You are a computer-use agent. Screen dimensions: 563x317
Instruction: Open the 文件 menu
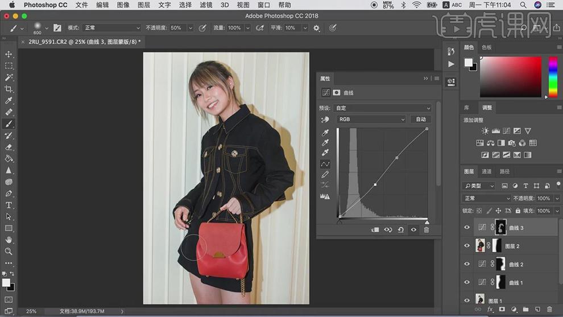coord(81,5)
